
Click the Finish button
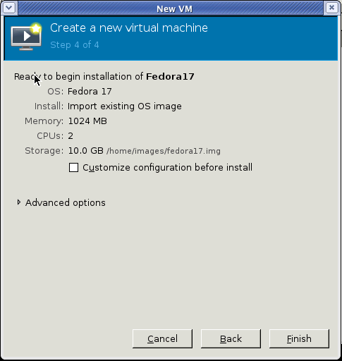click(299, 338)
